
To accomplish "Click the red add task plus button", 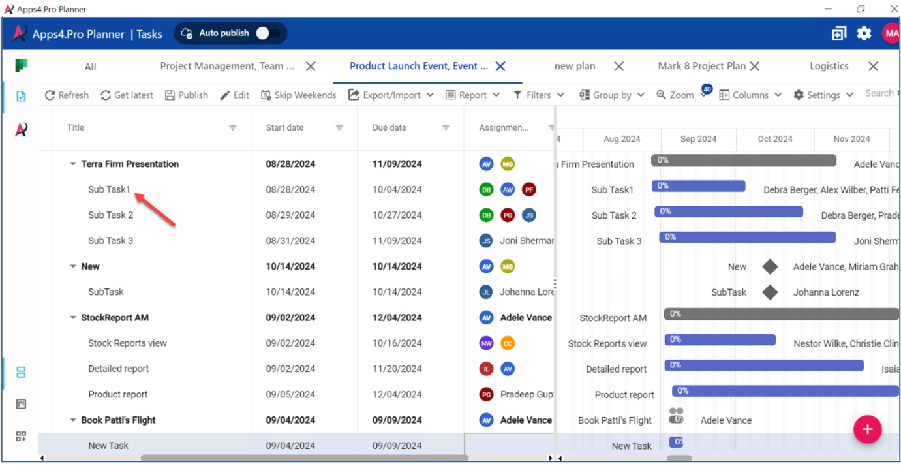I will click(867, 429).
